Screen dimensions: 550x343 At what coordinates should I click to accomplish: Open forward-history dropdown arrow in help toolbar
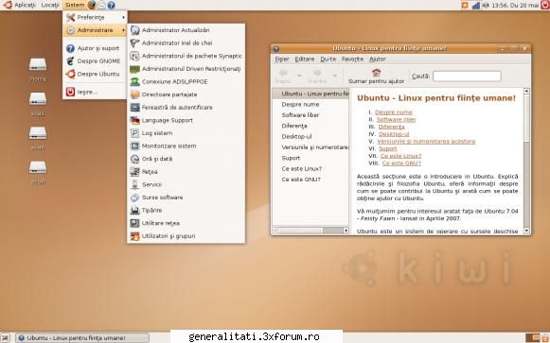[x=334, y=76]
